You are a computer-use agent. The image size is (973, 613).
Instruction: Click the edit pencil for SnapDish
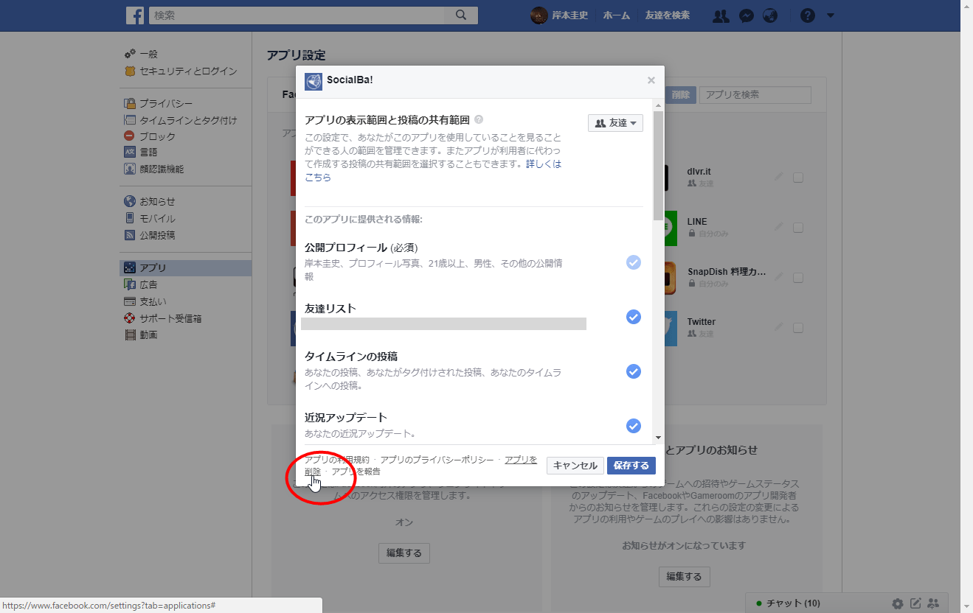pos(779,277)
